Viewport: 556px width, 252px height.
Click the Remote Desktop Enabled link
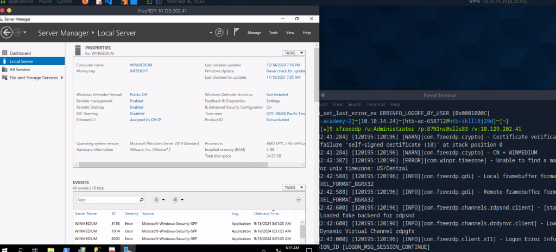pos(136,107)
